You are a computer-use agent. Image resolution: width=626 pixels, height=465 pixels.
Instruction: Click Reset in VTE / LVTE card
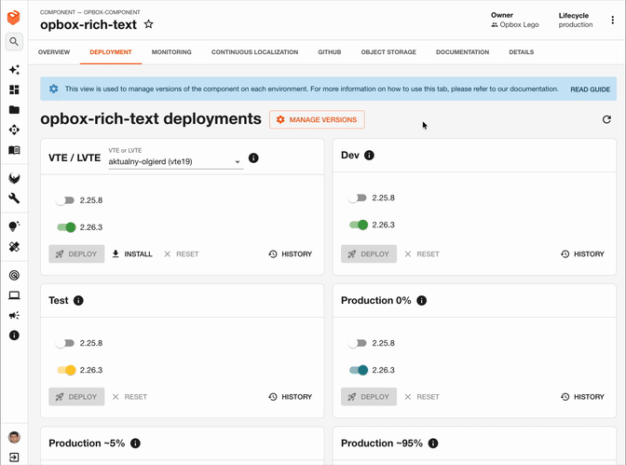[x=182, y=254]
